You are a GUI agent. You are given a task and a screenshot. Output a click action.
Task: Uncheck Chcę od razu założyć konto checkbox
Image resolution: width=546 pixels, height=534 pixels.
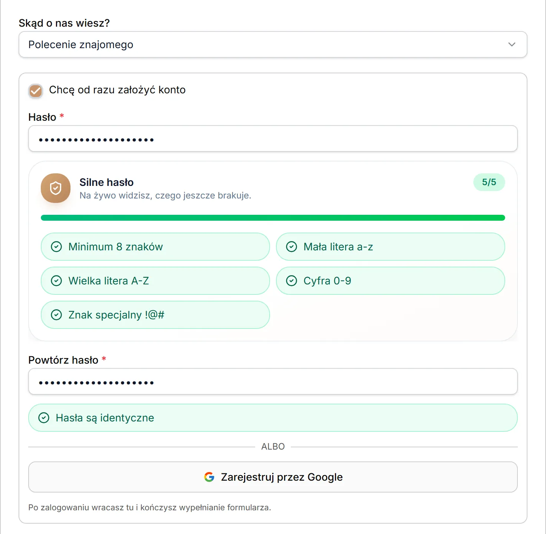click(x=36, y=91)
